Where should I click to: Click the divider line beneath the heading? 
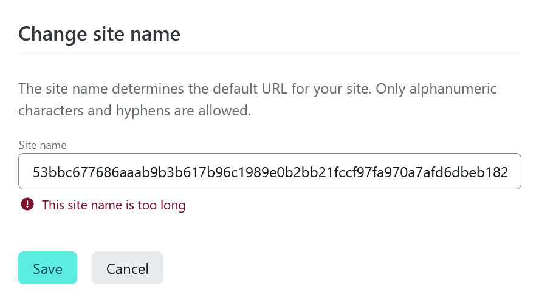(270, 53)
